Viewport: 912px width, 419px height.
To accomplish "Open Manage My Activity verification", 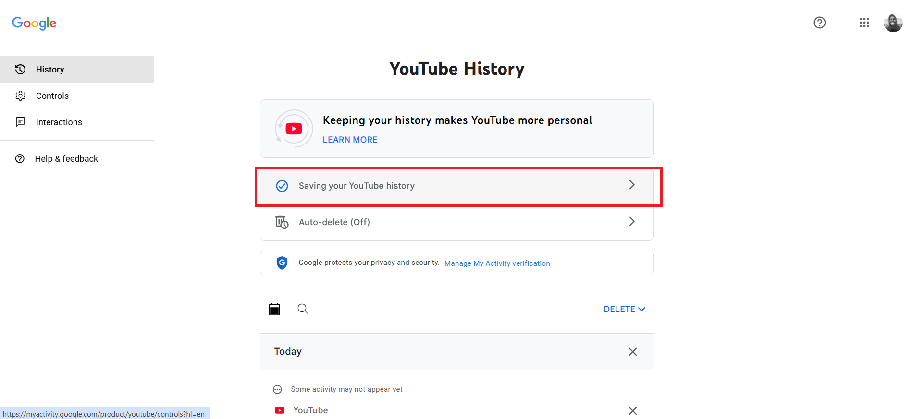I will (497, 263).
